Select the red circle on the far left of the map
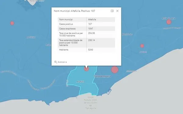Image resolution: width=183 pixels, height=114 pixels. [x=12, y=23]
